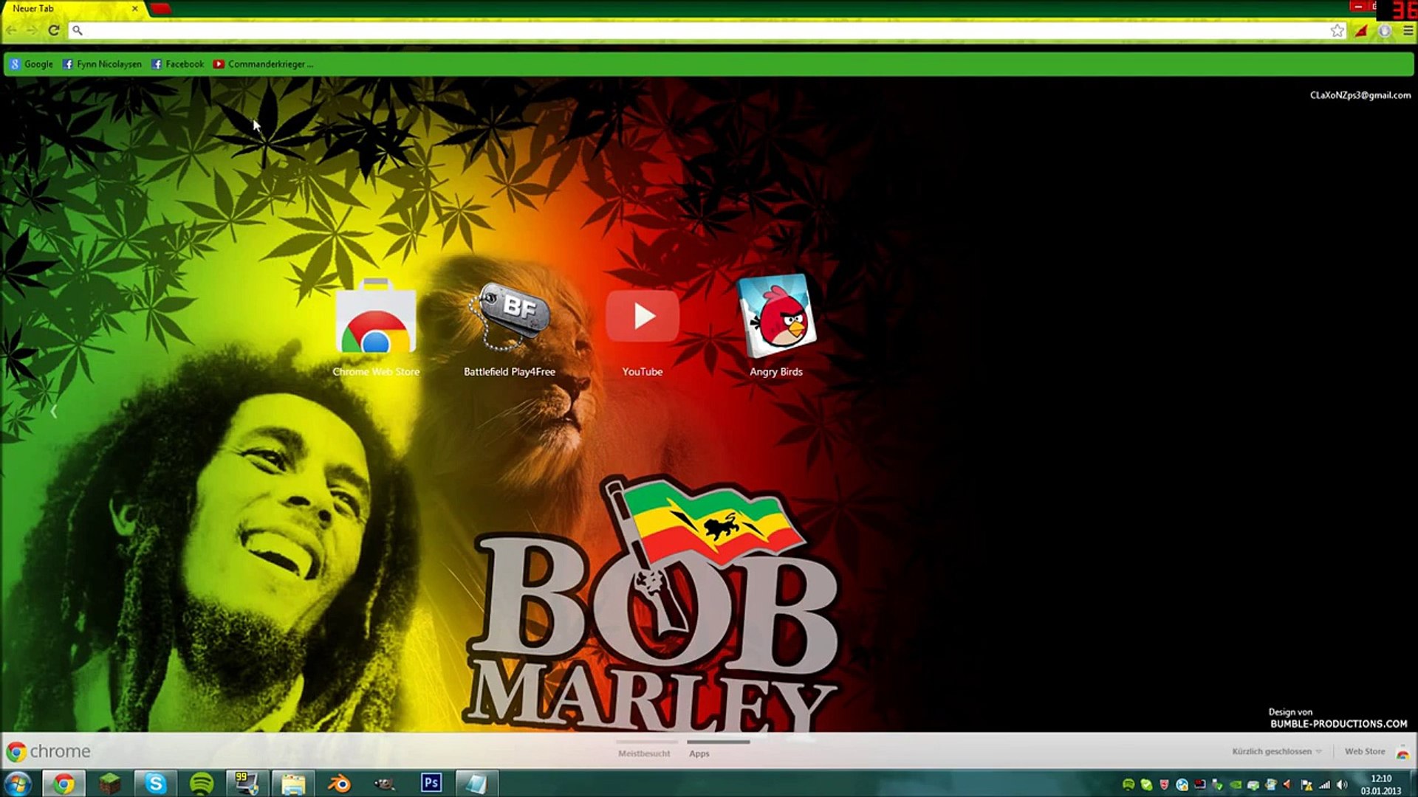Open Spotify from the taskbar
Viewport: 1418px width, 797px height.
point(201,783)
